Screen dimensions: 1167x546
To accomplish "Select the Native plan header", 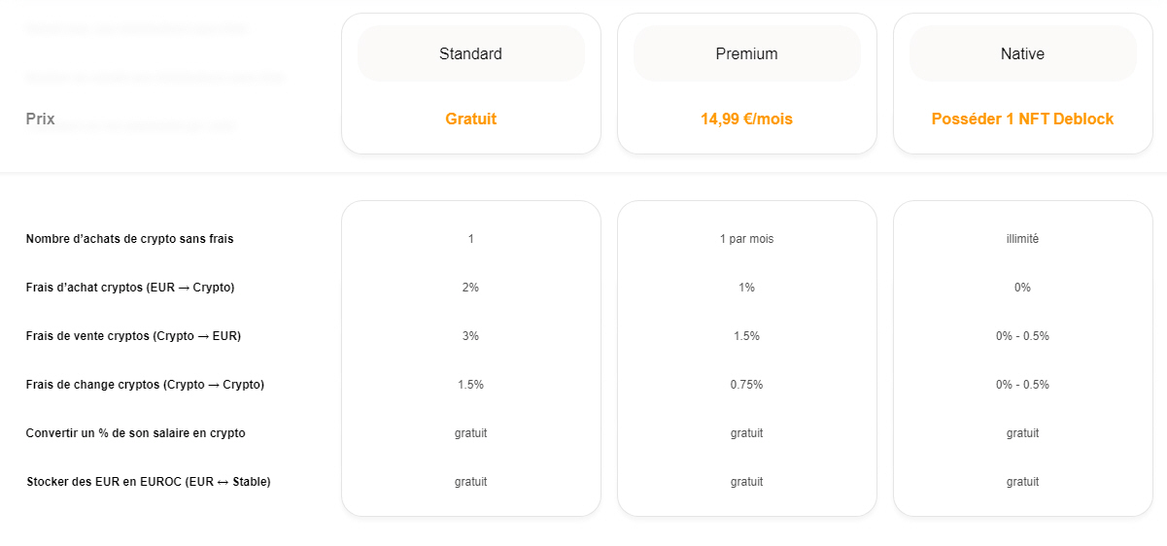I will [1022, 54].
